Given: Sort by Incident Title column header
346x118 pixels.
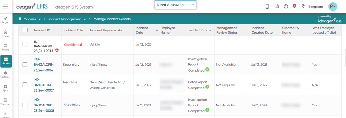Looking at the screenshot, I should coord(73,30).
